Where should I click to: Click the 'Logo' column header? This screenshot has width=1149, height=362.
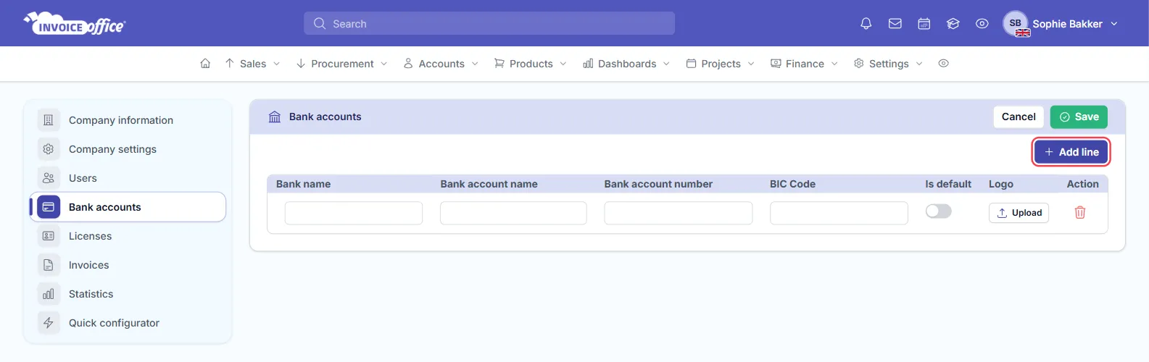[1001, 184]
